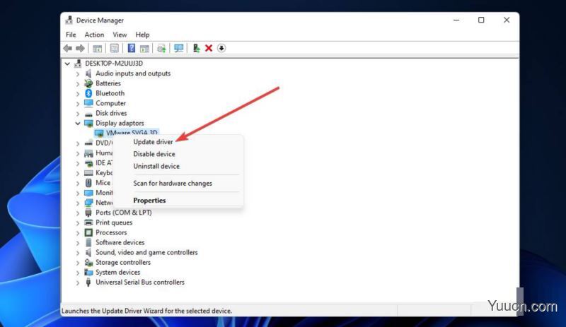Image resolution: width=566 pixels, height=327 pixels.
Task: Click the Forward arrow toolbar icon
Action: tap(80, 48)
